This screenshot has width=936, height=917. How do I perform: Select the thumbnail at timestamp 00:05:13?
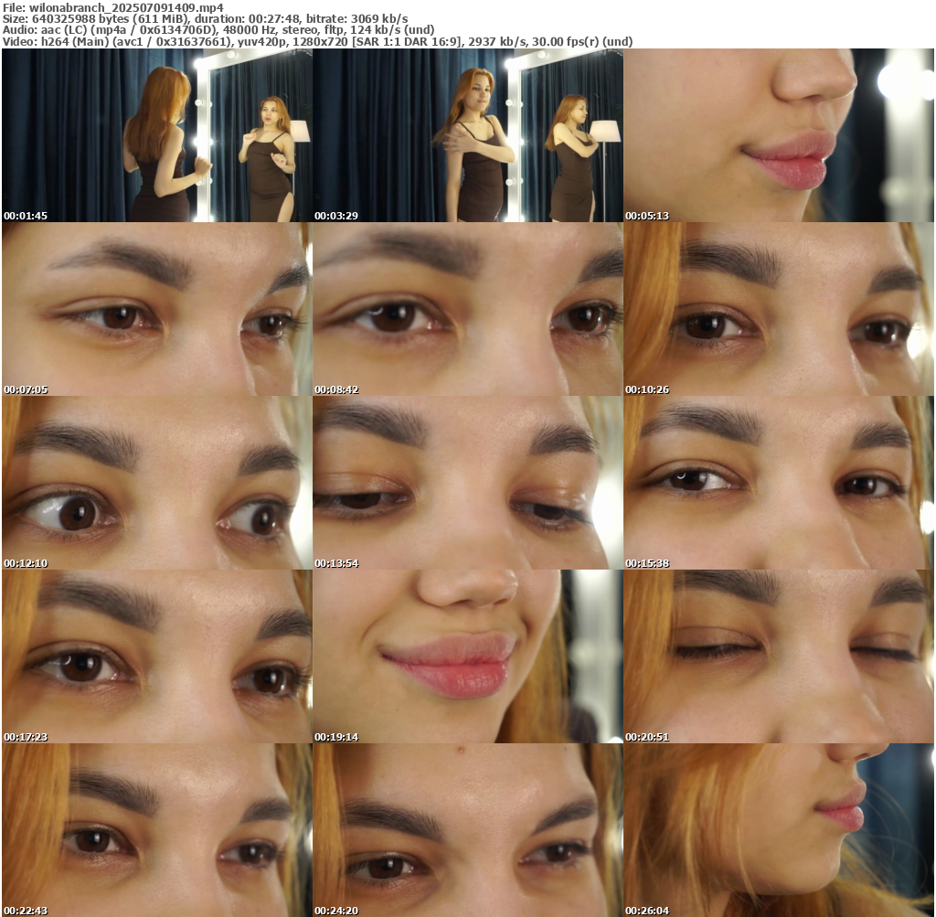[779, 135]
